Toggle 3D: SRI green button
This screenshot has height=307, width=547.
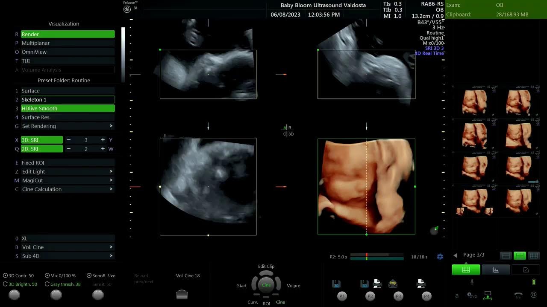(41, 140)
